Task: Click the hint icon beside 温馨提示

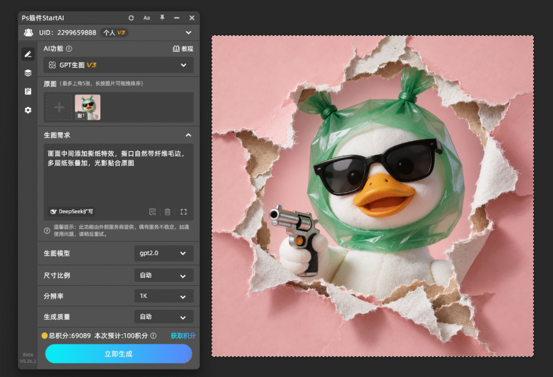Action: coord(47,231)
